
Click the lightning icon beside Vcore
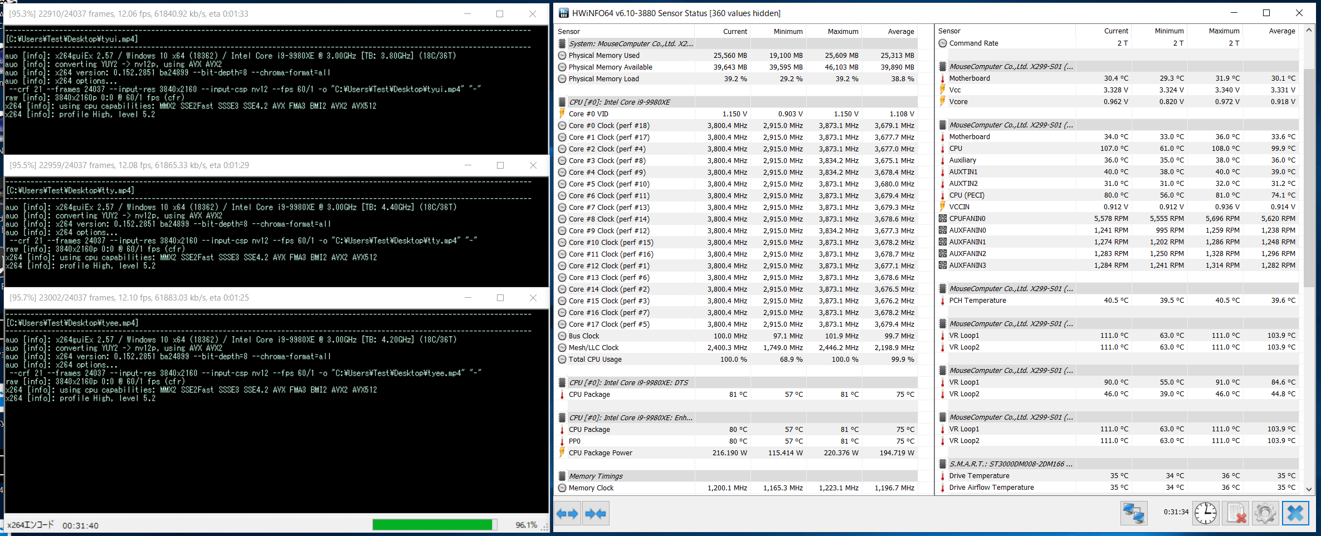pyautogui.click(x=943, y=101)
